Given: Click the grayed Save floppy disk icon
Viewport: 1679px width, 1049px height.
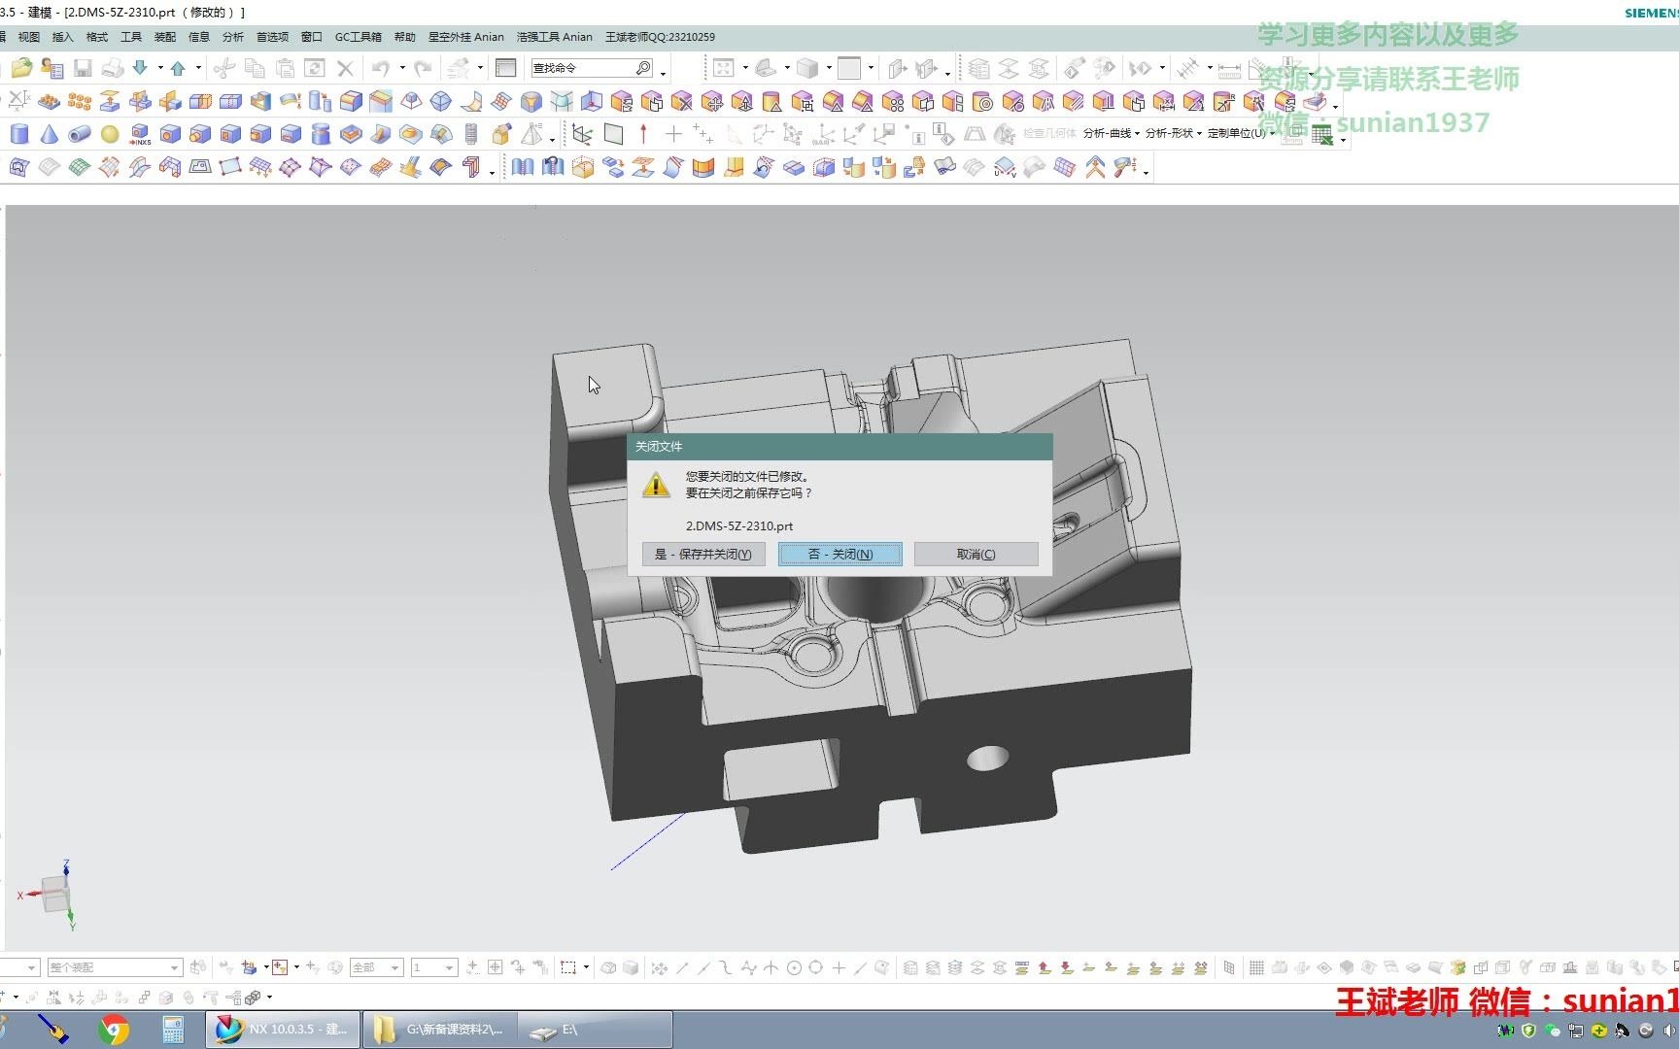Looking at the screenshot, I should click(83, 67).
